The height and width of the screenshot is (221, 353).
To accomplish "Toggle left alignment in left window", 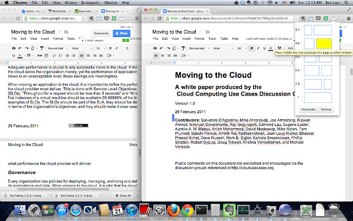I will point(82,55).
